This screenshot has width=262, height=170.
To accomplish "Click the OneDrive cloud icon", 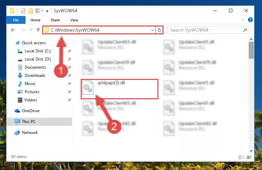I will 17,111.
